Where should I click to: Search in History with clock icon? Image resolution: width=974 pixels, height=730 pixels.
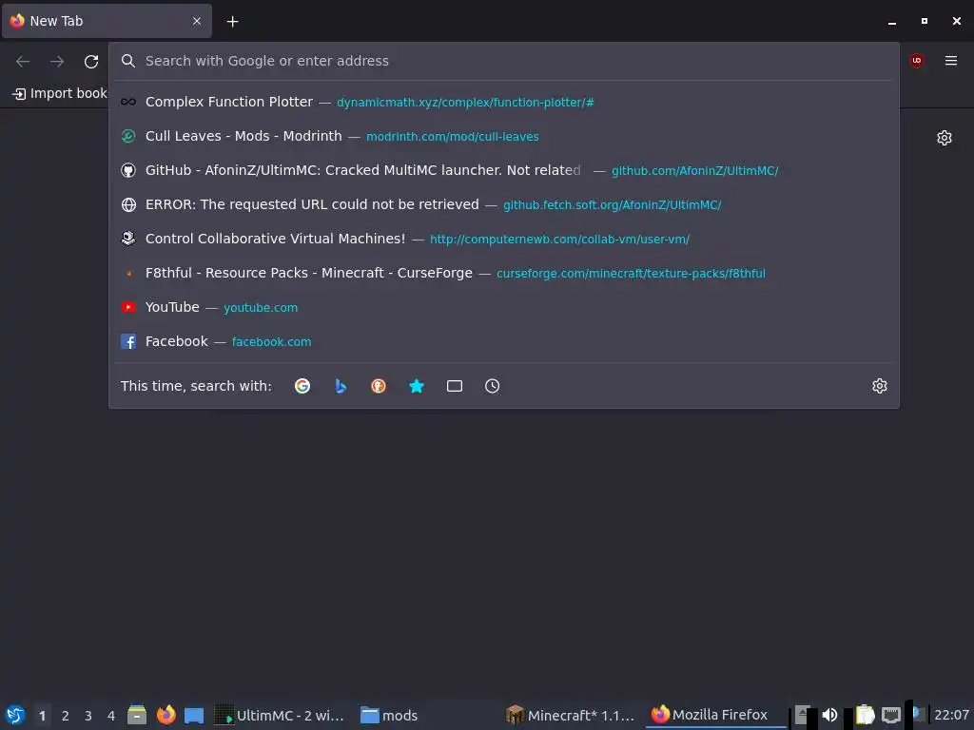(x=492, y=386)
